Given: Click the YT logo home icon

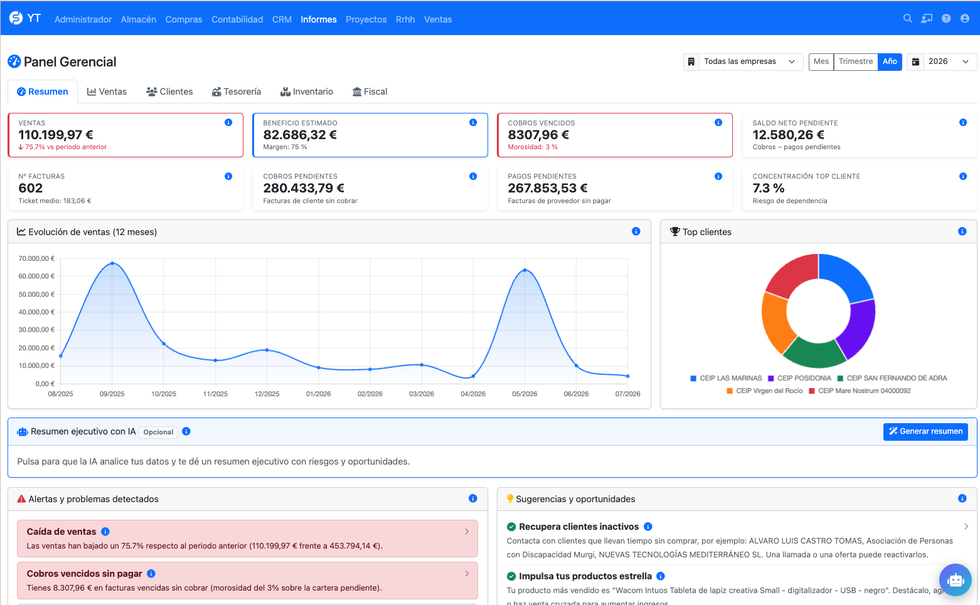Looking at the screenshot, I should 16,18.
